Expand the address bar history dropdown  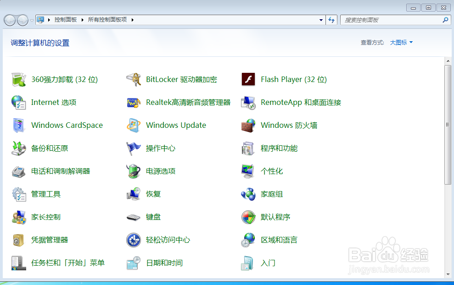click(321, 20)
